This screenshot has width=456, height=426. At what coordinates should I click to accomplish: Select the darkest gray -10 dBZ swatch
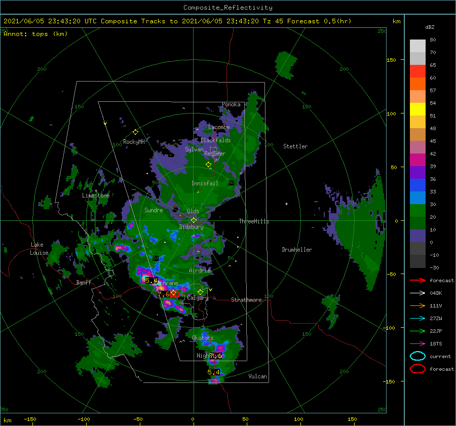point(417,261)
